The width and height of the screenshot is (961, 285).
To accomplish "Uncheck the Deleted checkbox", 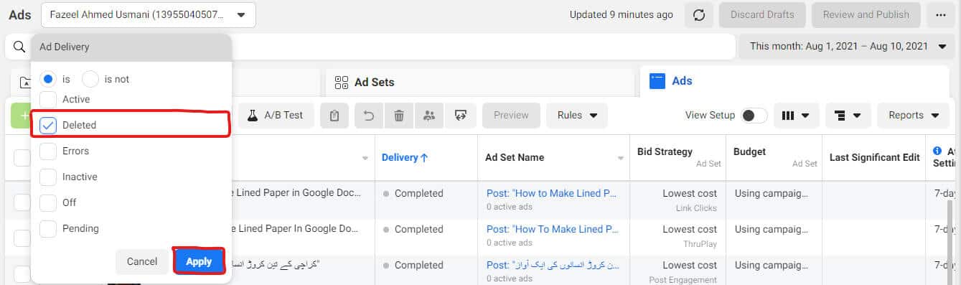I will [x=48, y=125].
